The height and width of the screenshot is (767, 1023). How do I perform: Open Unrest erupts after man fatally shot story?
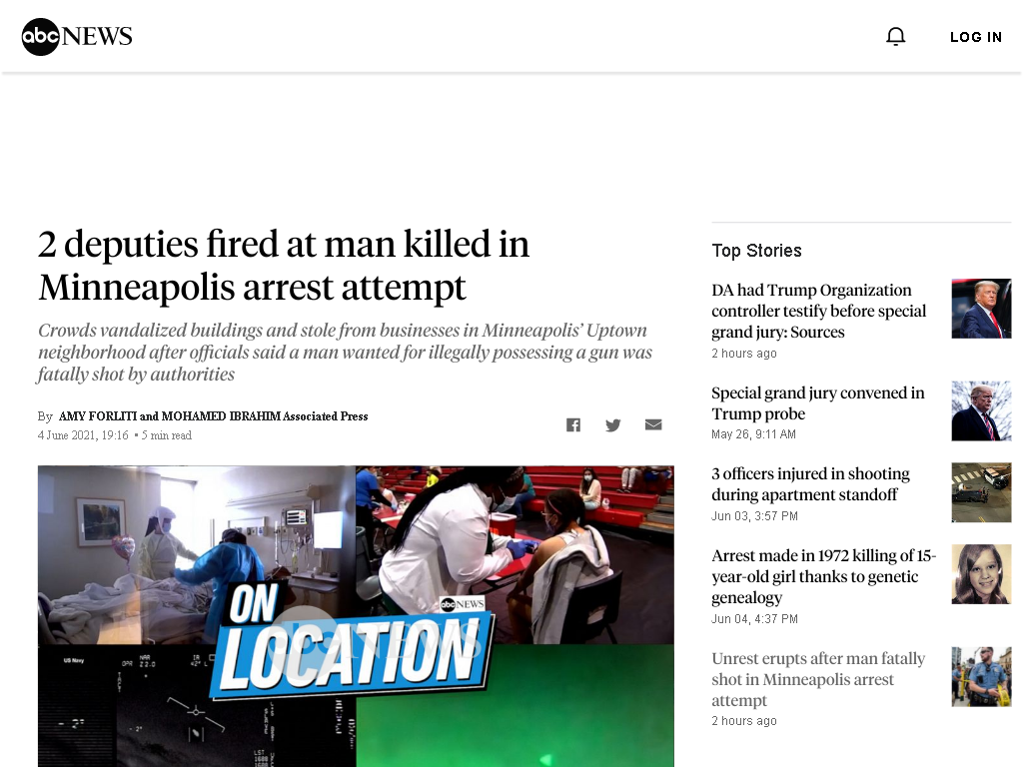[x=818, y=679]
